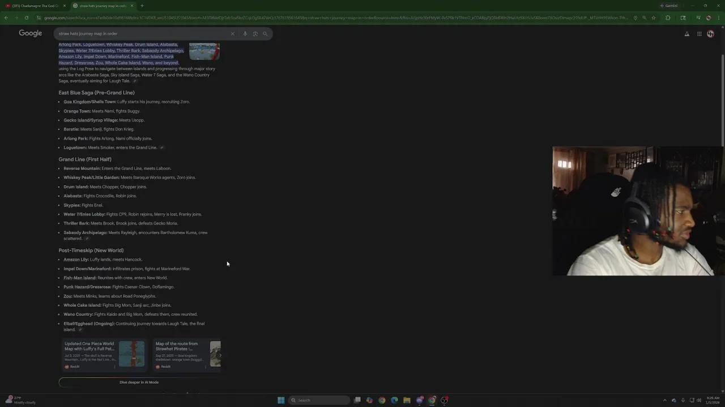Click the straw hats journey search field

(x=142, y=33)
